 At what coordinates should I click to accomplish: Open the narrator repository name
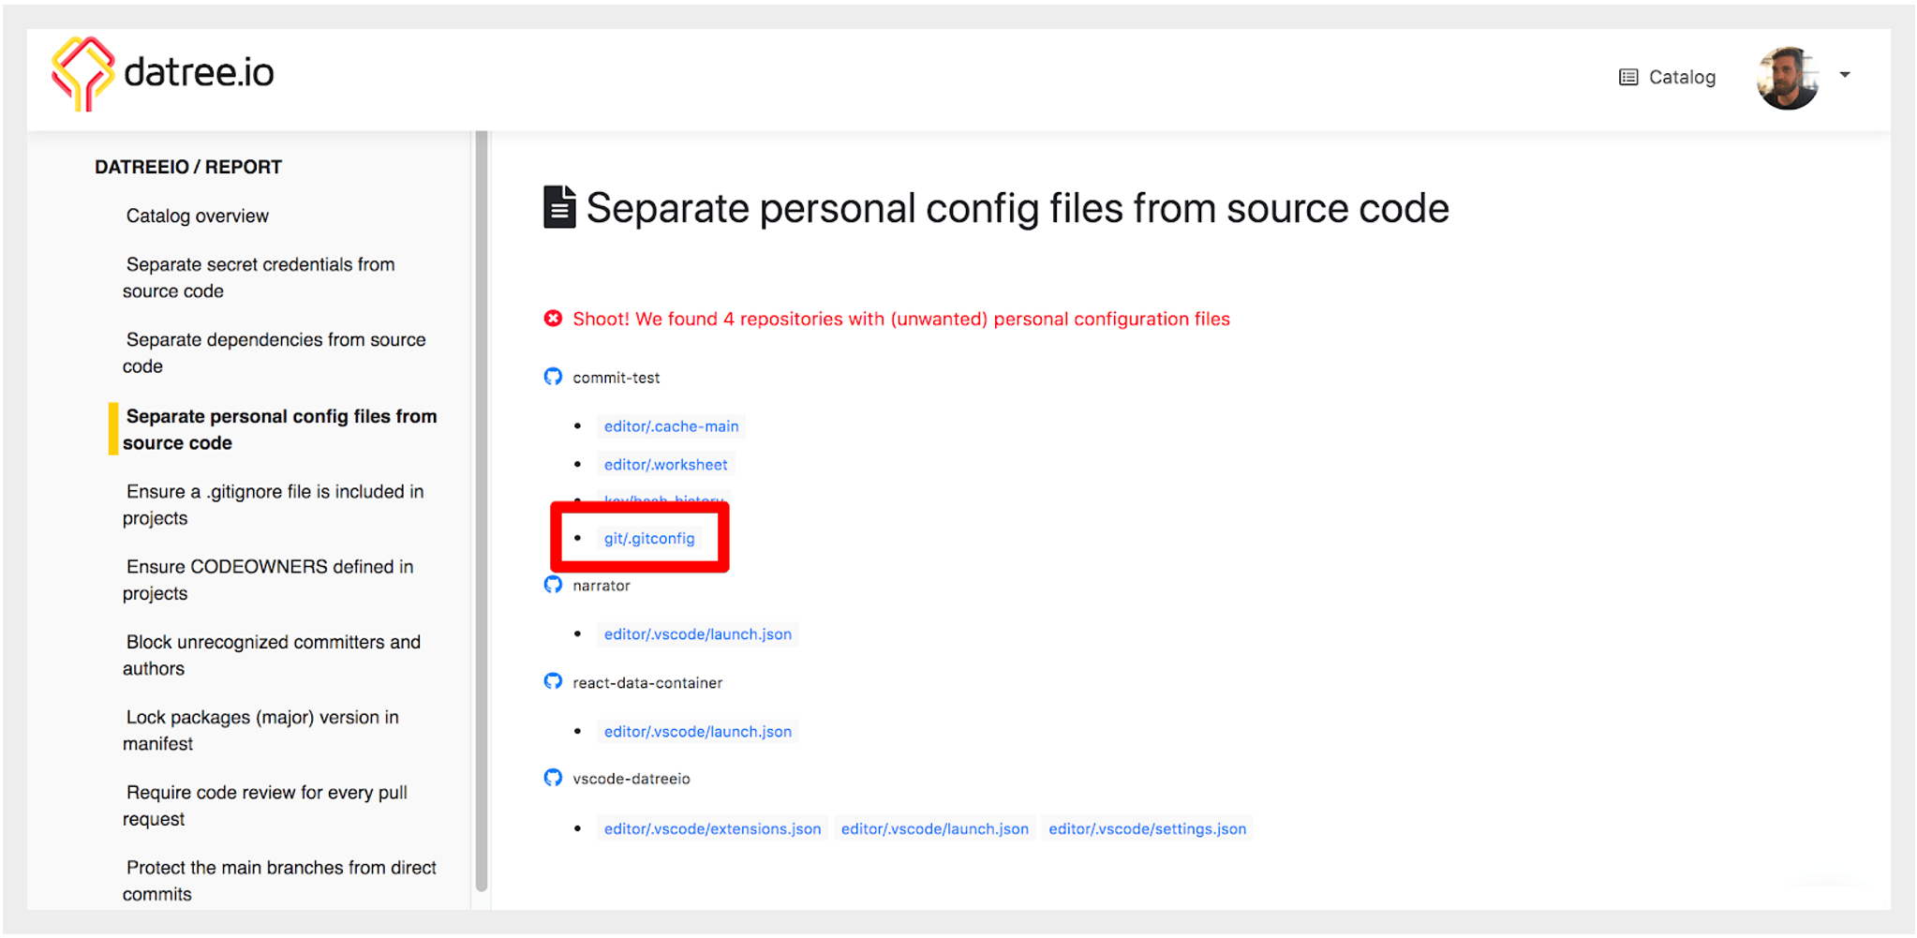tap(602, 586)
